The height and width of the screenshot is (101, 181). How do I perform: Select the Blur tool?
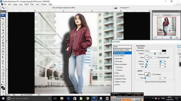pos(3,54)
